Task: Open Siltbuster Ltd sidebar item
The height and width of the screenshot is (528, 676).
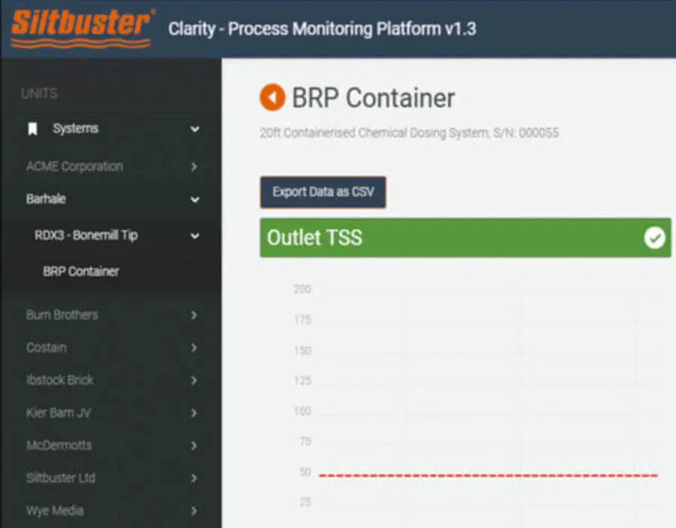Action: [x=60, y=477]
